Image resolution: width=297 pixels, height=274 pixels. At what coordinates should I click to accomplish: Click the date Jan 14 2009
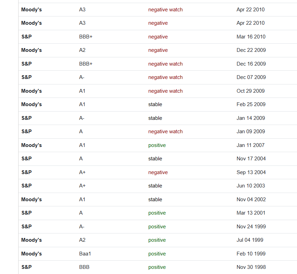pyautogui.click(x=251, y=118)
